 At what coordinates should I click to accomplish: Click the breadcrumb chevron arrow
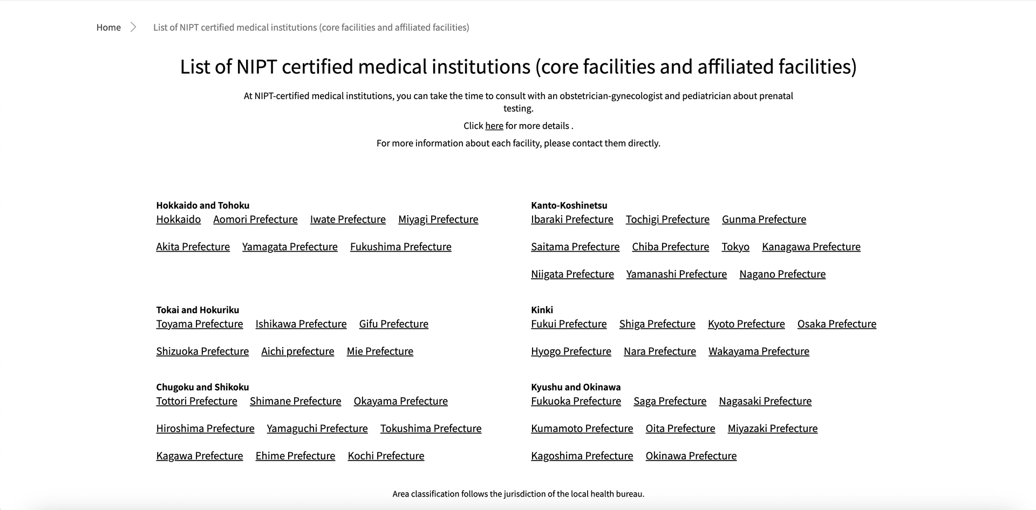click(x=133, y=26)
